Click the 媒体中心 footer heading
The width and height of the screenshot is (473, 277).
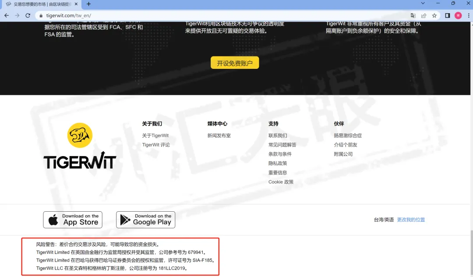217,124
